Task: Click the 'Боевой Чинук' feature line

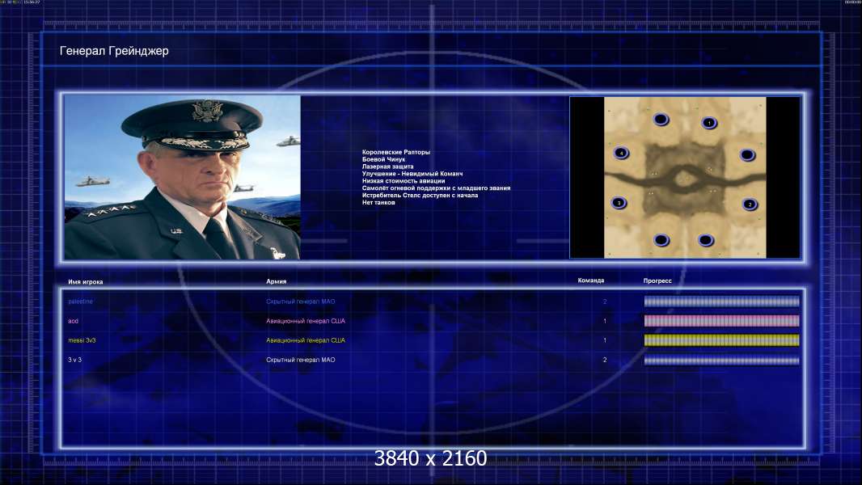Action: point(383,159)
